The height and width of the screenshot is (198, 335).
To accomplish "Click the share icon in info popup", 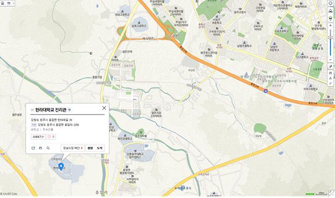I will (33, 148).
